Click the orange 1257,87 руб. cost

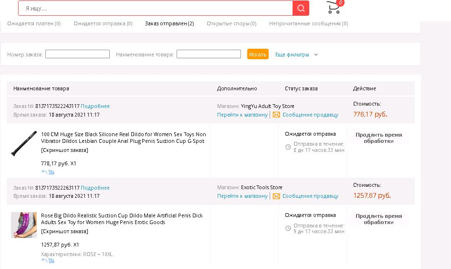point(372,195)
